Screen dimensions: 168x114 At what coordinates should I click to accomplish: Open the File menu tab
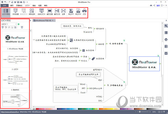tap(4, 6)
